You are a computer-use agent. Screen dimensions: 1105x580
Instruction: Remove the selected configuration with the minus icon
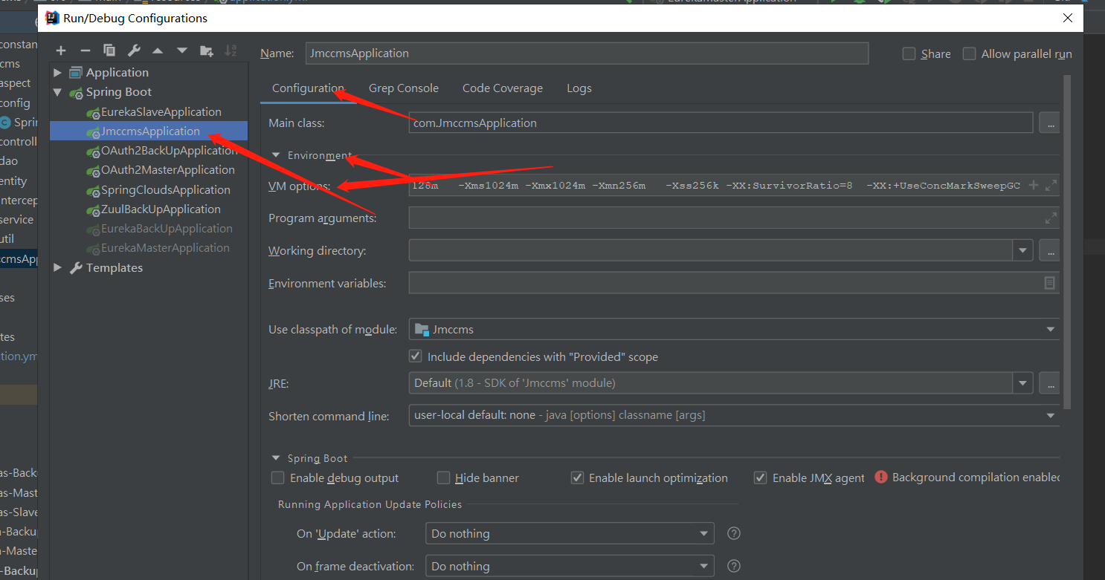coord(85,50)
